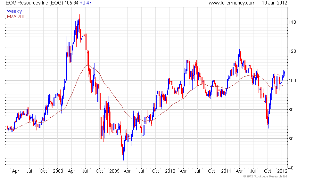This screenshot has height=179, width=314.
Task: Click the 40 price axis label
Action: (291, 168)
